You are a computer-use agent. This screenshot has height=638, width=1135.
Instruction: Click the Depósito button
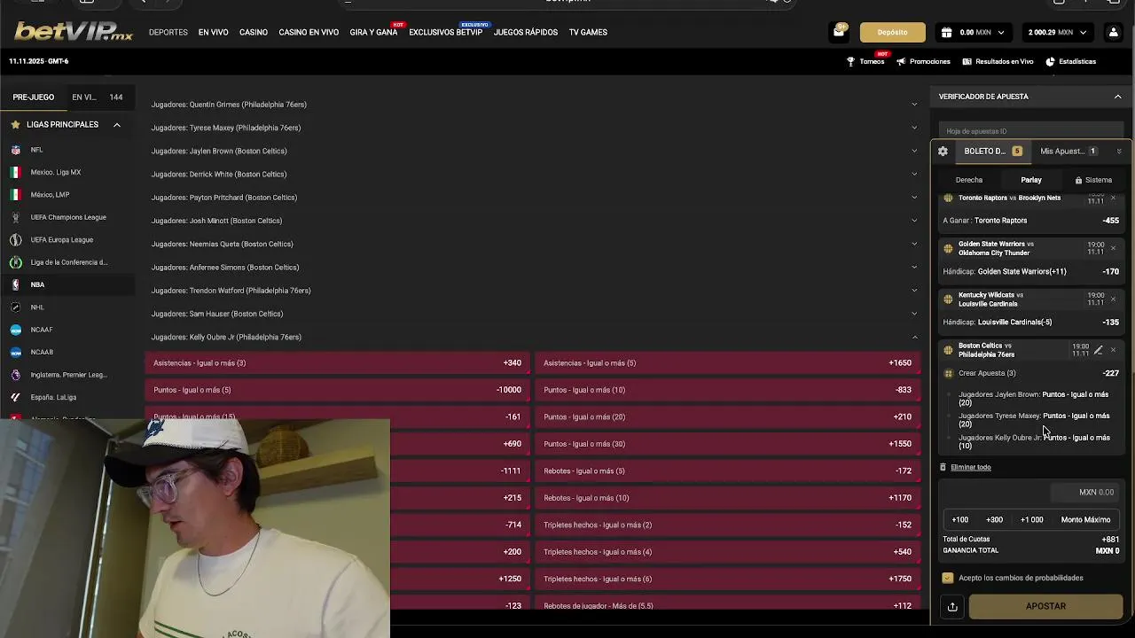(892, 32)
